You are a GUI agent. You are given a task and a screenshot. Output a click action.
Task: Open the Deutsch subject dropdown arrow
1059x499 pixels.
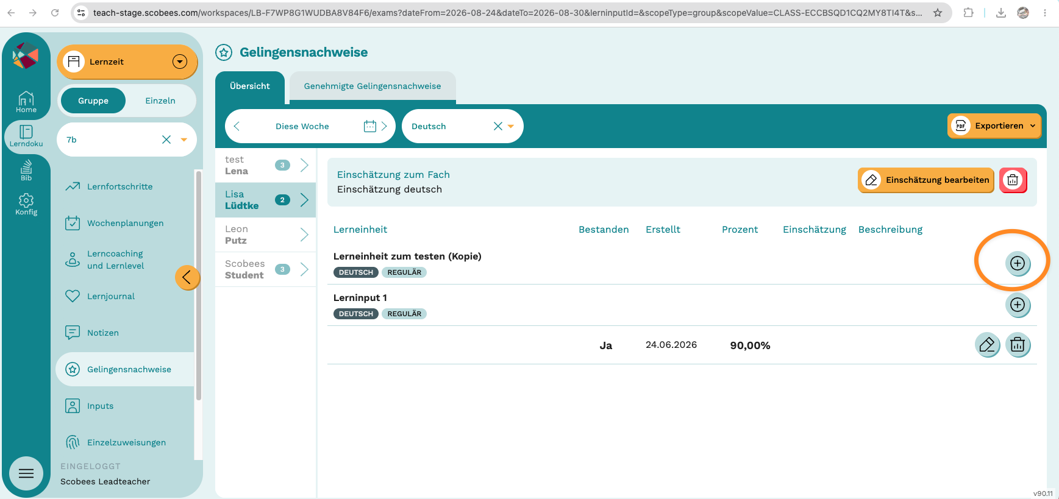coord(511,126)
